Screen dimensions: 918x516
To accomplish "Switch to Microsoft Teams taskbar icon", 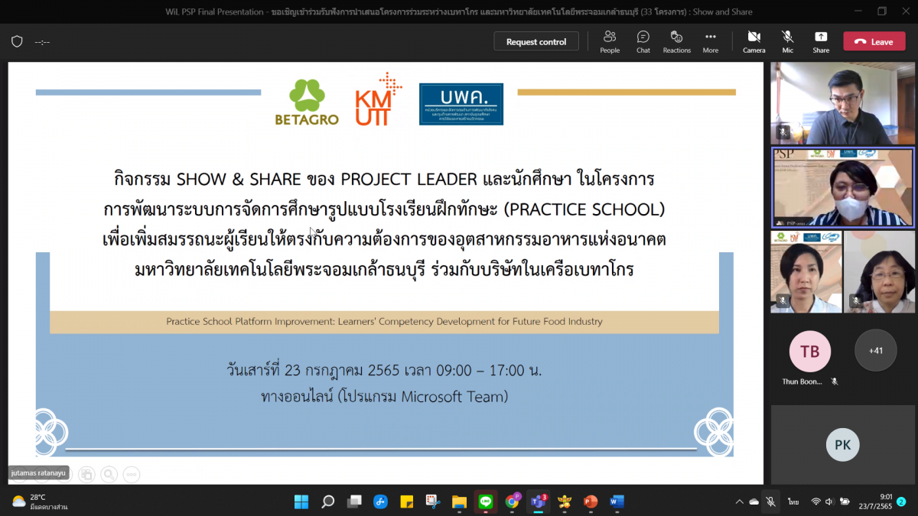I will (x=538, y=501).
